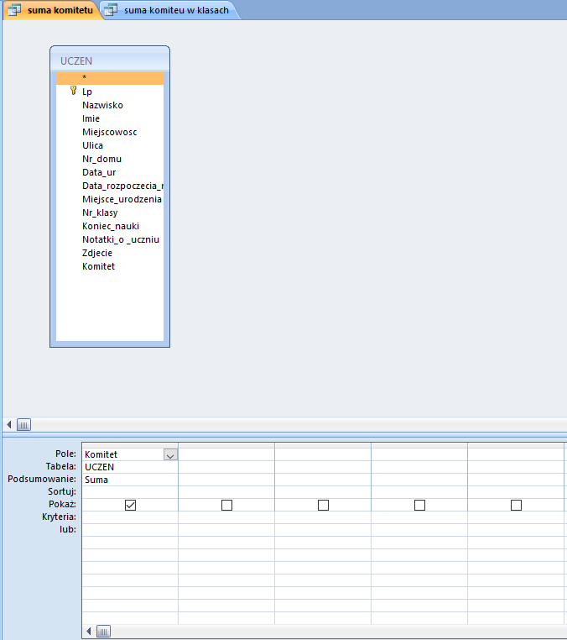Tick the Pokaż checkbox in third column

[x=323, y=505]
